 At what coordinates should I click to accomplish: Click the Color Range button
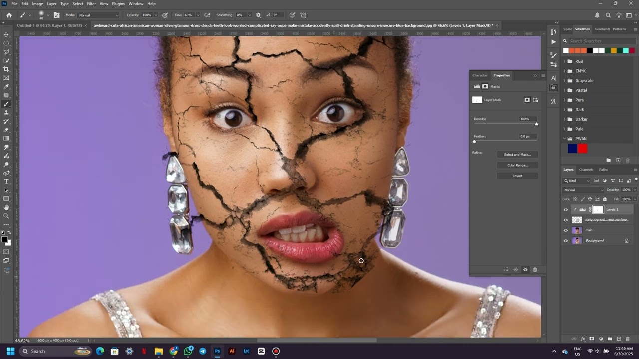click(x=517, y=165)
